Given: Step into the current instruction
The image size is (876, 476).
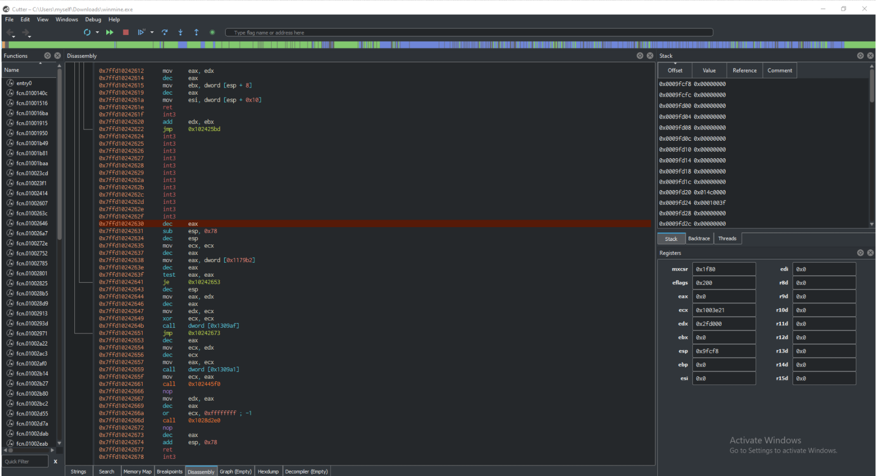Looking at the screenshot, I should [x=181, y=32].
